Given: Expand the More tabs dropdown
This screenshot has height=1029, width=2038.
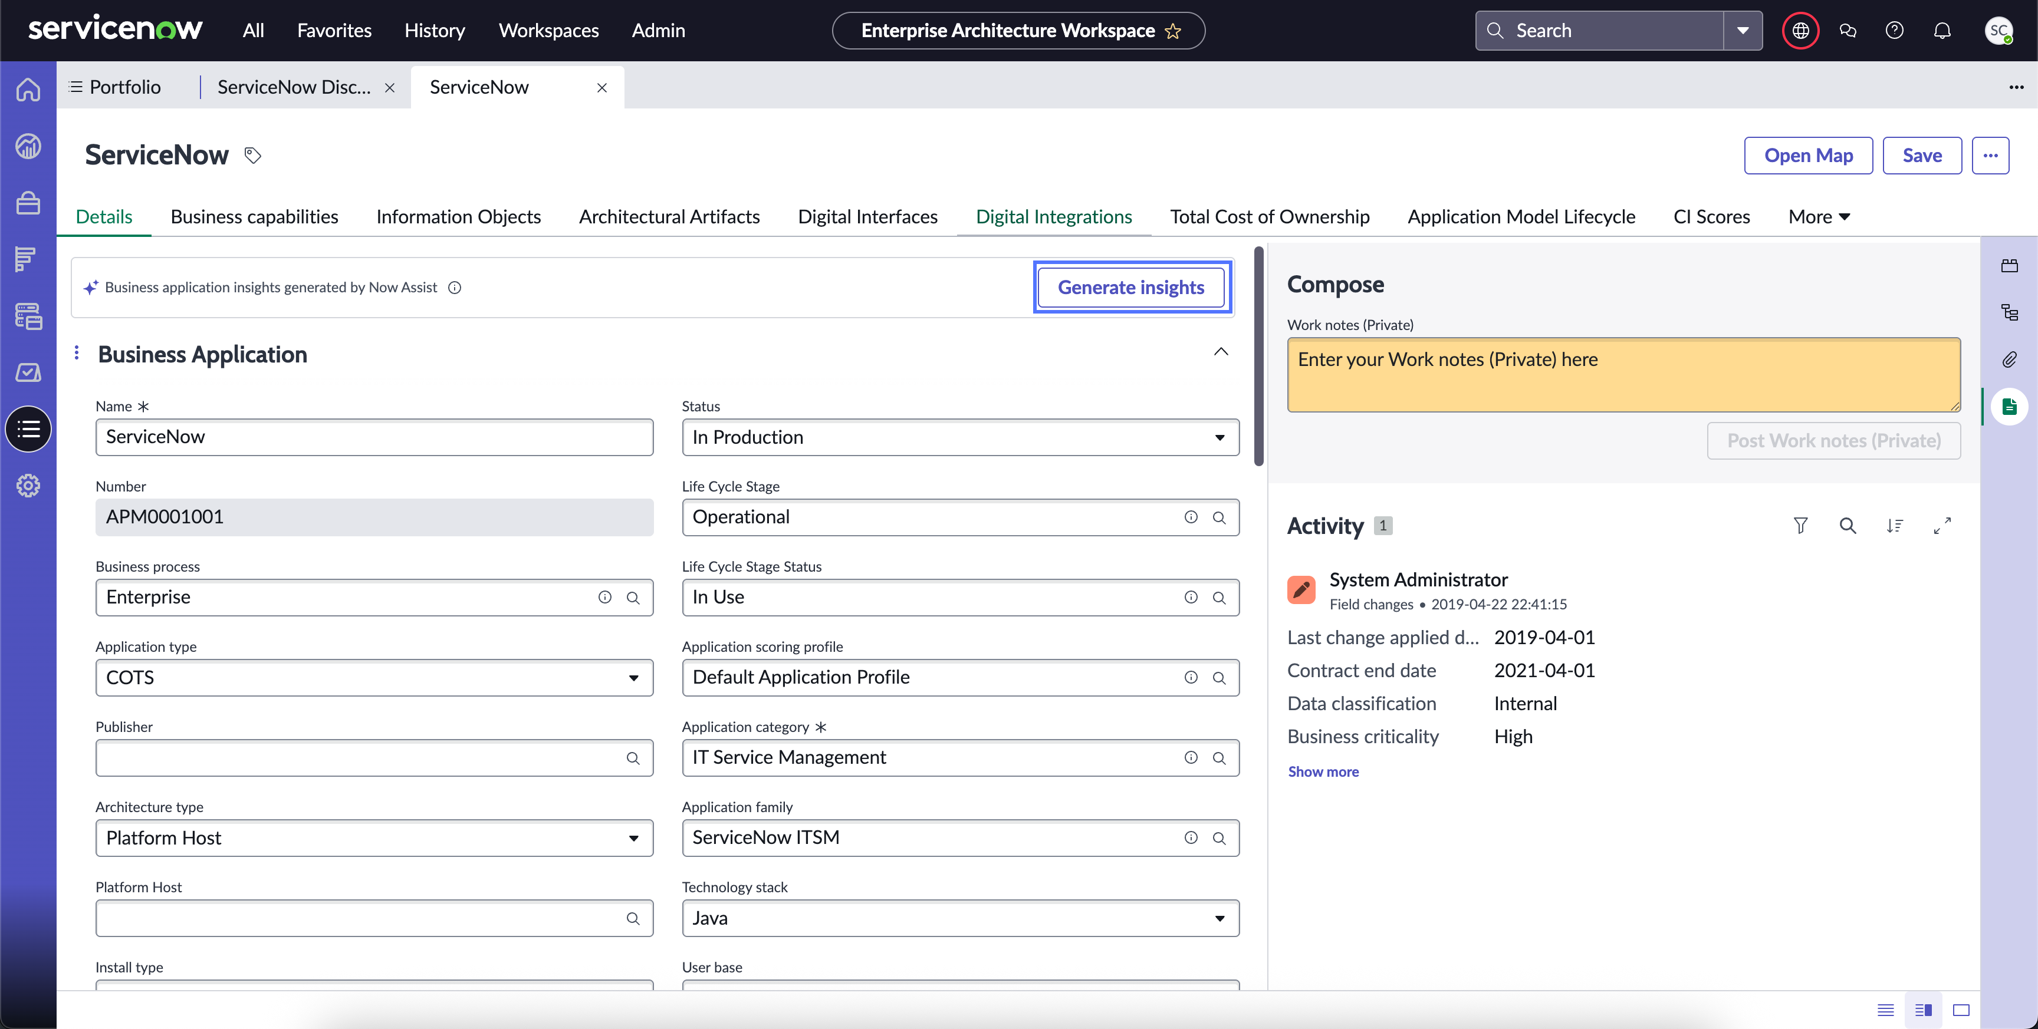Looking at the screenshot, I should (1819, 217).
